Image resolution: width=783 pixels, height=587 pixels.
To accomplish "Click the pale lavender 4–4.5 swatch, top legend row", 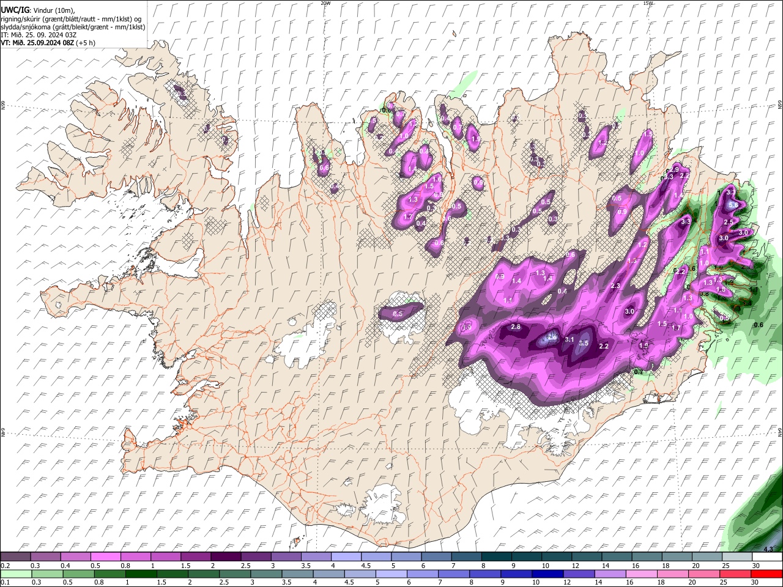I will click(346, 557).
